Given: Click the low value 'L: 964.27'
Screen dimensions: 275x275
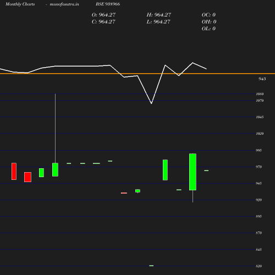Looking at the screenshot, I should [158, 22].
